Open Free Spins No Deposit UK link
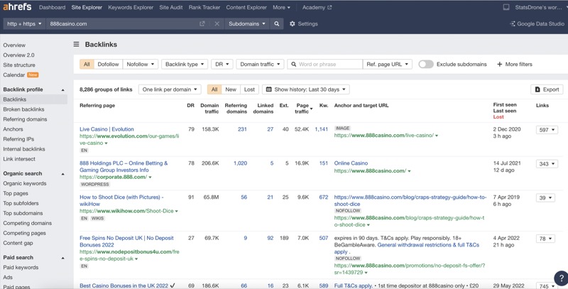This screenshot has height=289, width=568. tap(126, 241)
